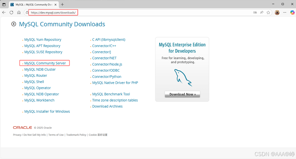Open Cookie 喜好设置 footer link
The width and height of the screenshot is (296, 159).
[98, 135]
